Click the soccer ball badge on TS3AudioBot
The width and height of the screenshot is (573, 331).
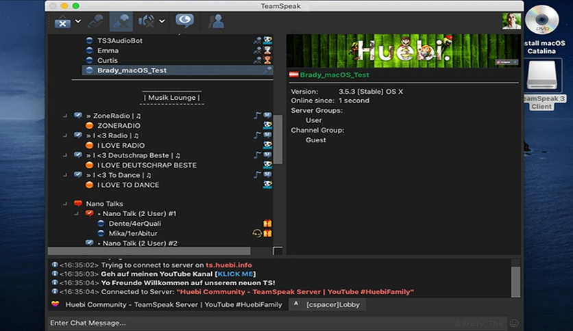(x=268, y=40)
